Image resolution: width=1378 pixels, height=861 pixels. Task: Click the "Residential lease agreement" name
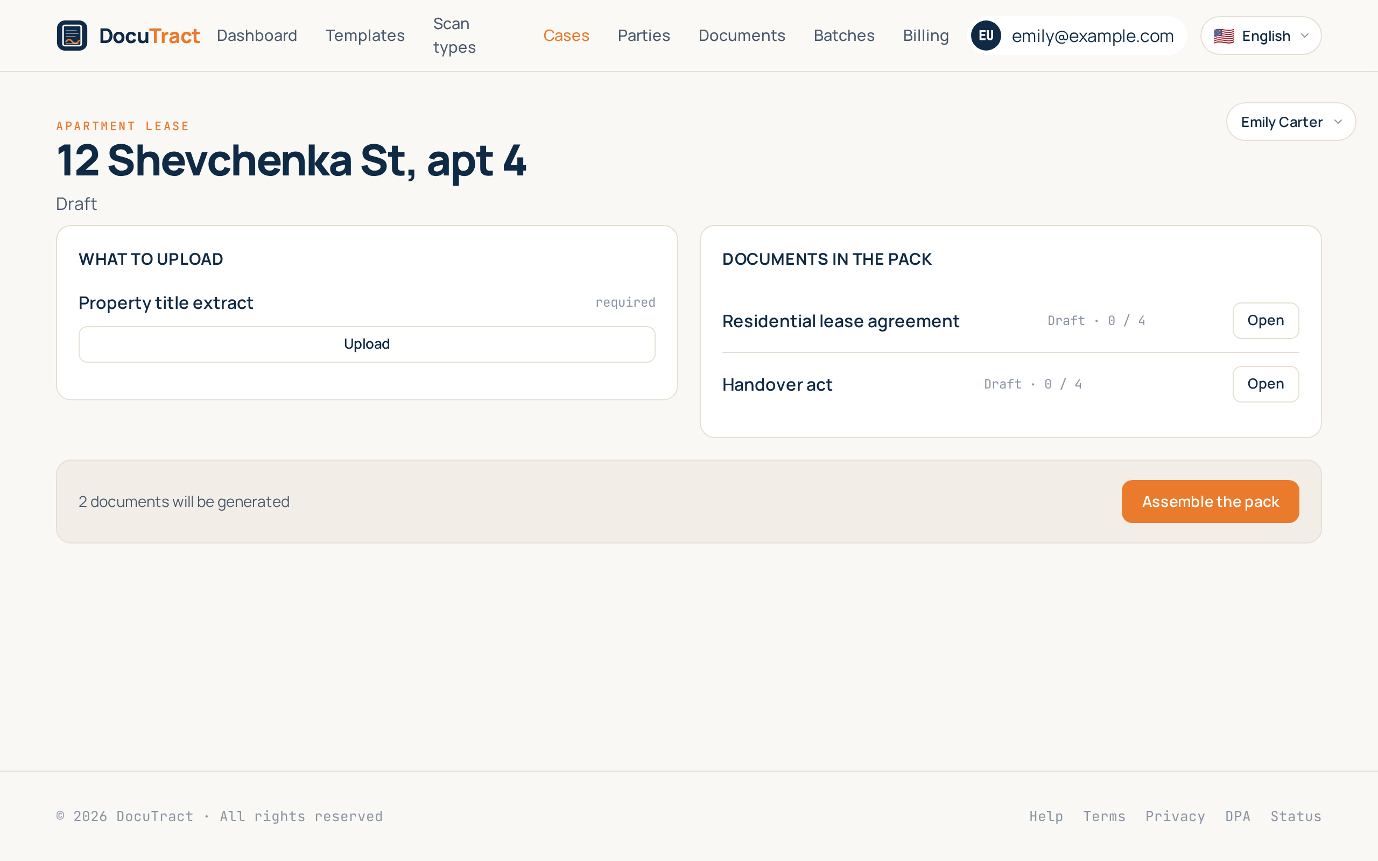[840, 321]
